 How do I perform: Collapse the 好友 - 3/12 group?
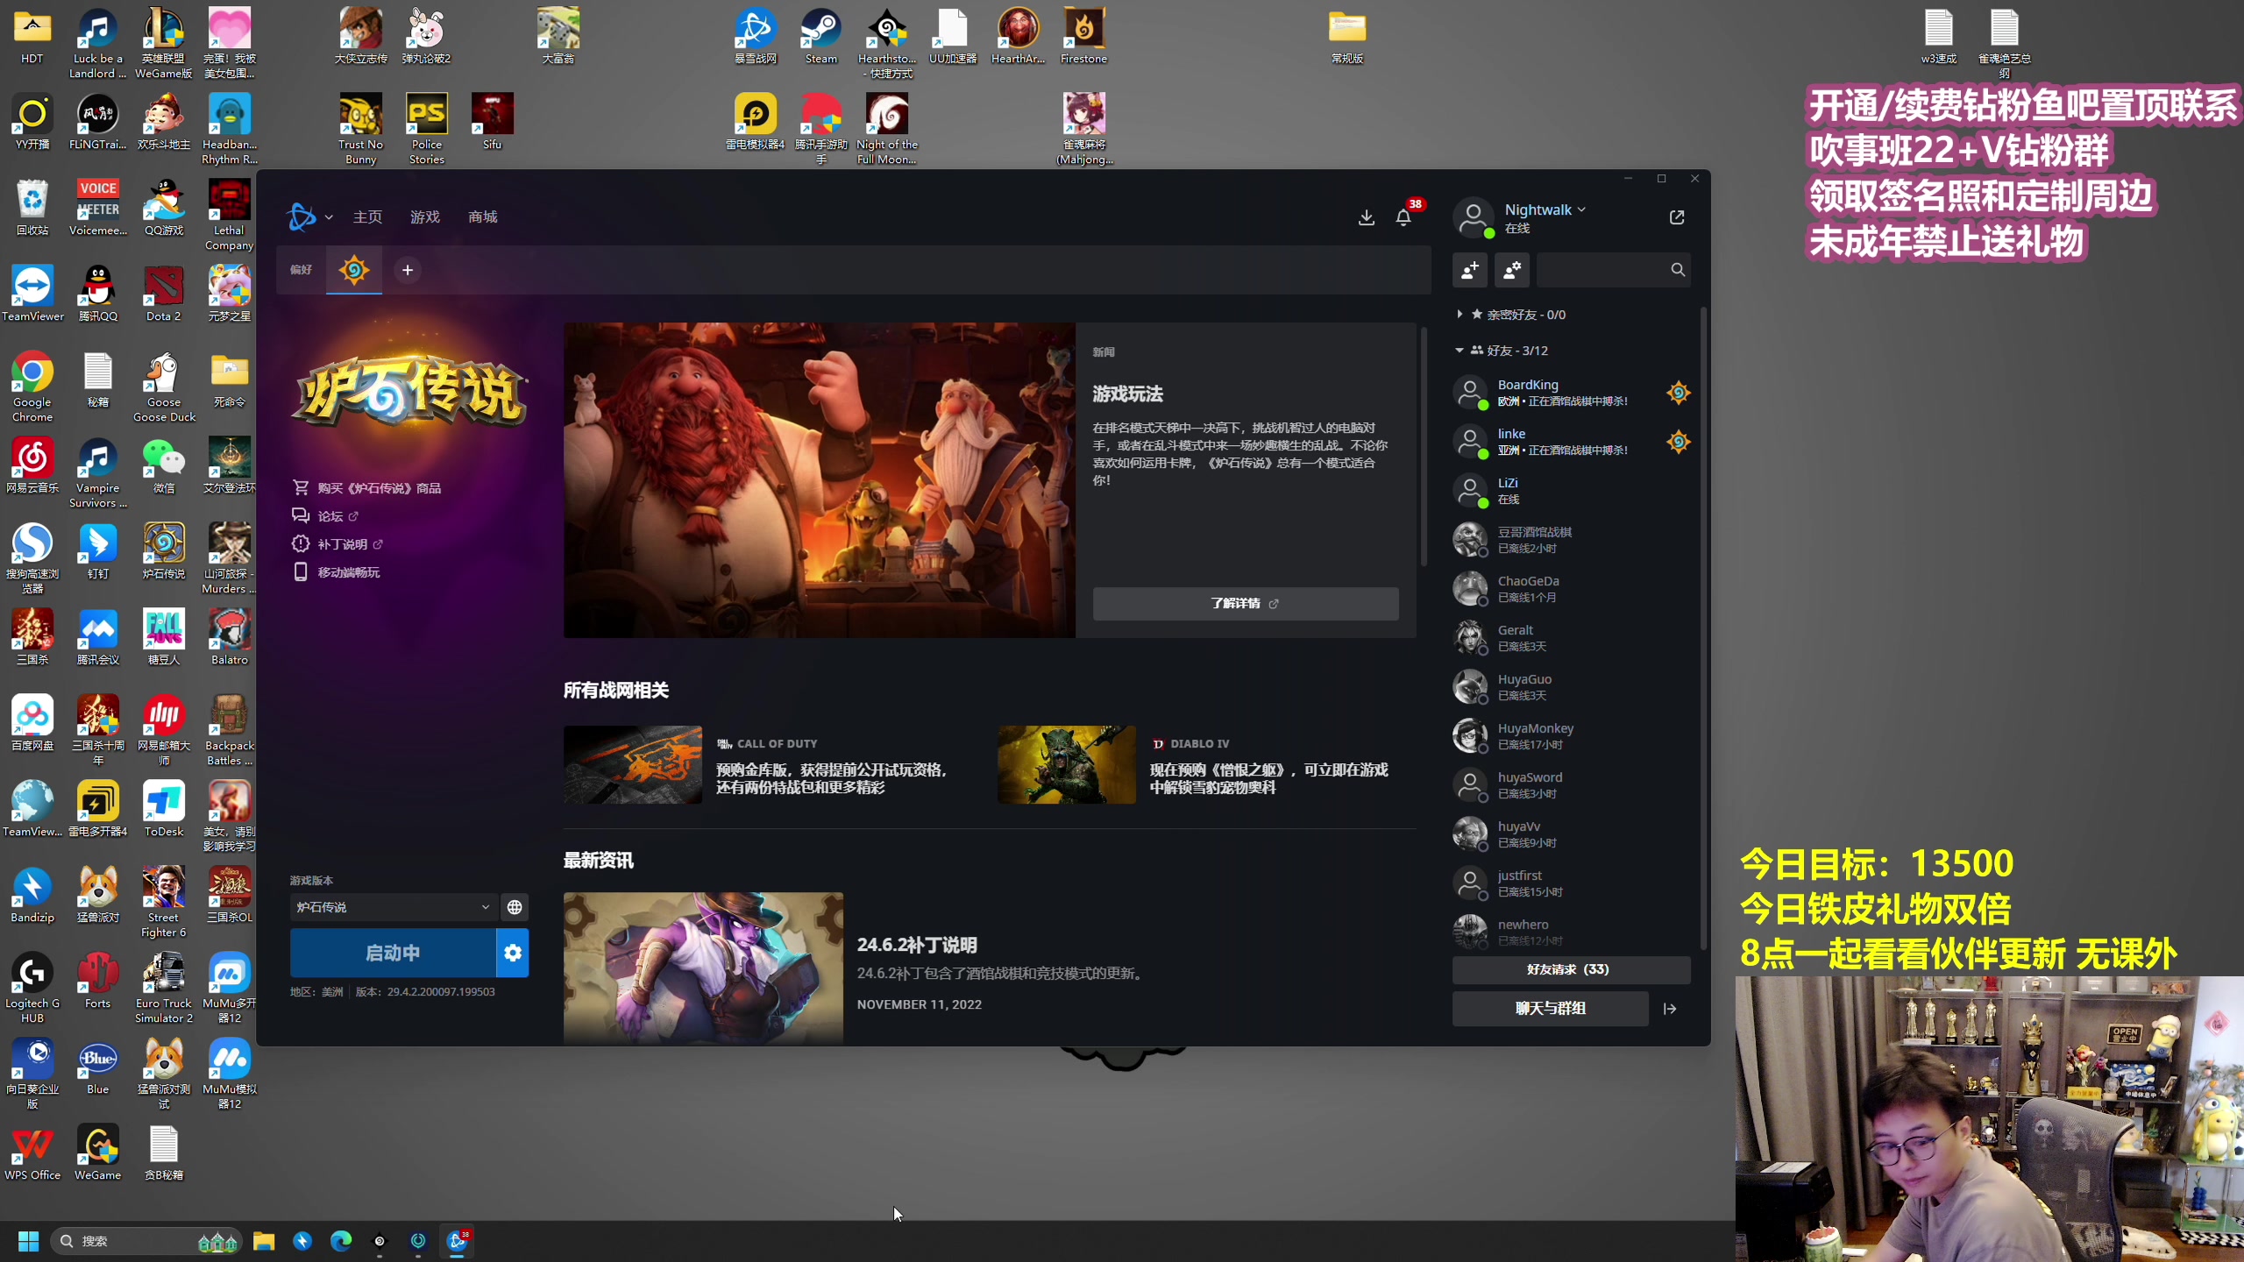pyautogui.click(x=1502, y=351)
